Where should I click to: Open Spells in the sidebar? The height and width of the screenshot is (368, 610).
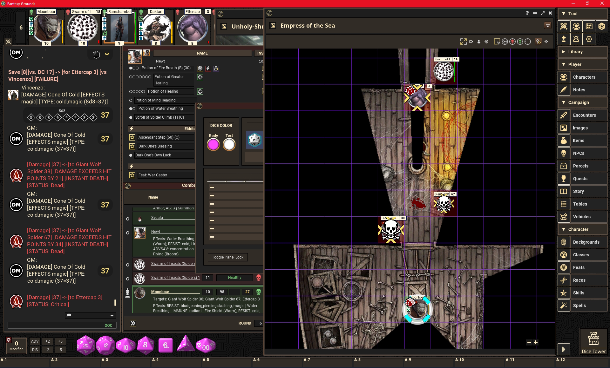point(583,306)
